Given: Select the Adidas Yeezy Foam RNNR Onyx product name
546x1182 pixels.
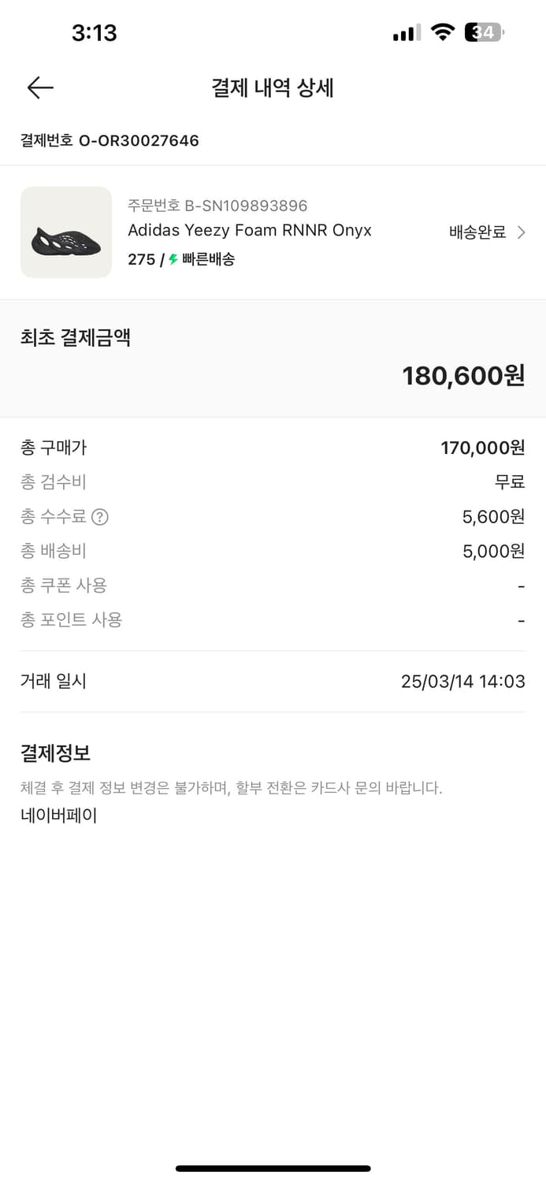Looking at the screenshot, I should click(250, 230).
